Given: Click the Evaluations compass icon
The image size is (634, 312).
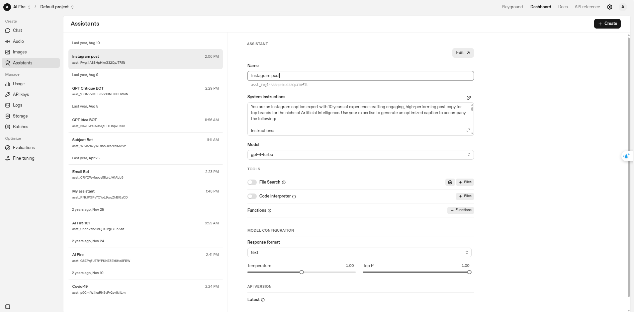Looking at the screenshot, I should coord(8,148).
